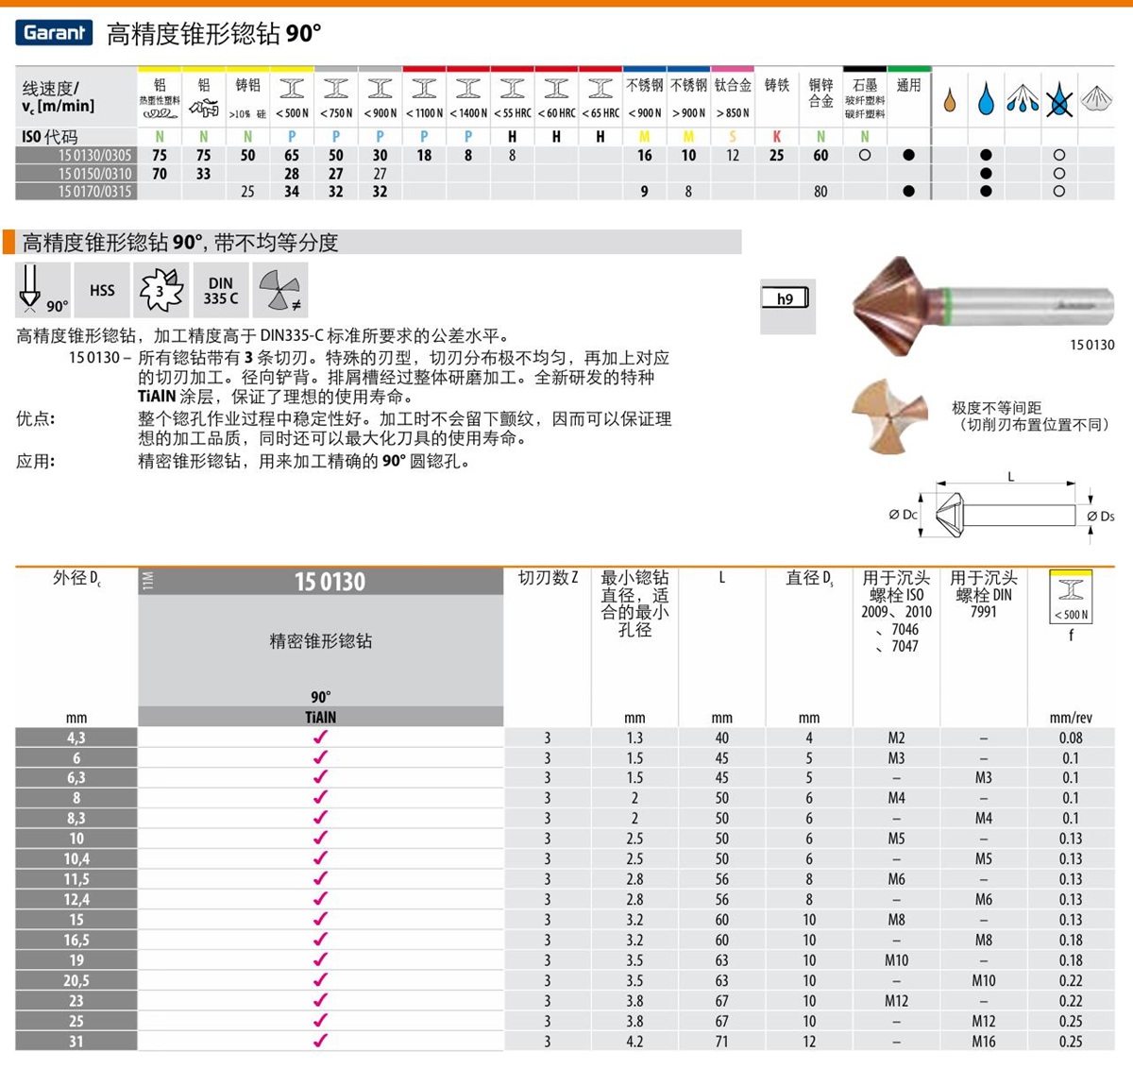Screen dimensions: 1133x1069
Task: Click the 15 0150/0310 row label
Action: 76,173
